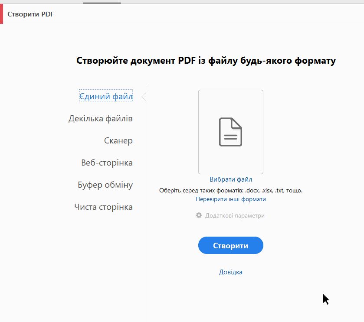Click the hint text listing .docx formats

(230, 190)
